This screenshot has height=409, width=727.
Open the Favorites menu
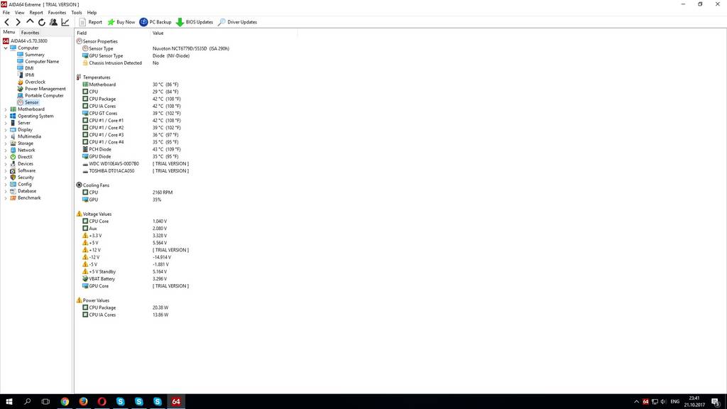(57, 13)
